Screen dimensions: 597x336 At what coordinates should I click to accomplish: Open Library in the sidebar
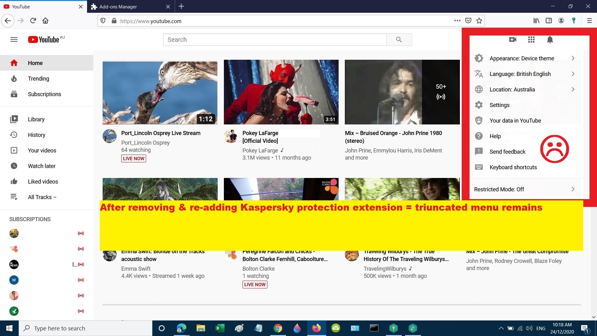(47, 119)
